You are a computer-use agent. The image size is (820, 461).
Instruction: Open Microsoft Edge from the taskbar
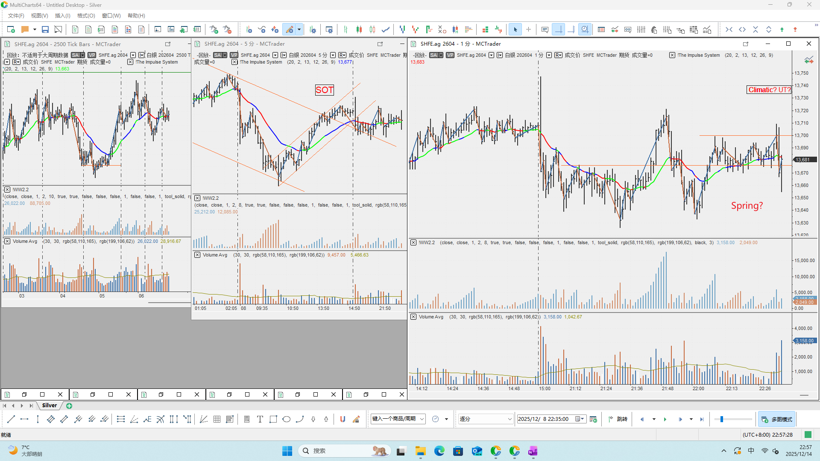[439, 451]
